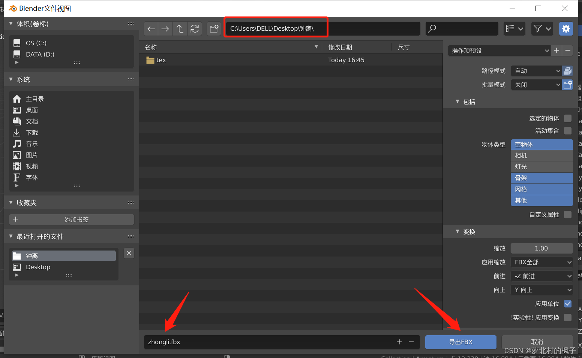Click the search magnifier field

462,28
